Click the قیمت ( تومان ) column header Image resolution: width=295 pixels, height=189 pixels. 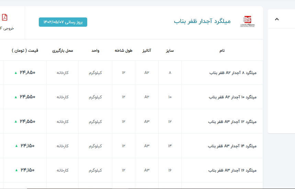point(25,51)
